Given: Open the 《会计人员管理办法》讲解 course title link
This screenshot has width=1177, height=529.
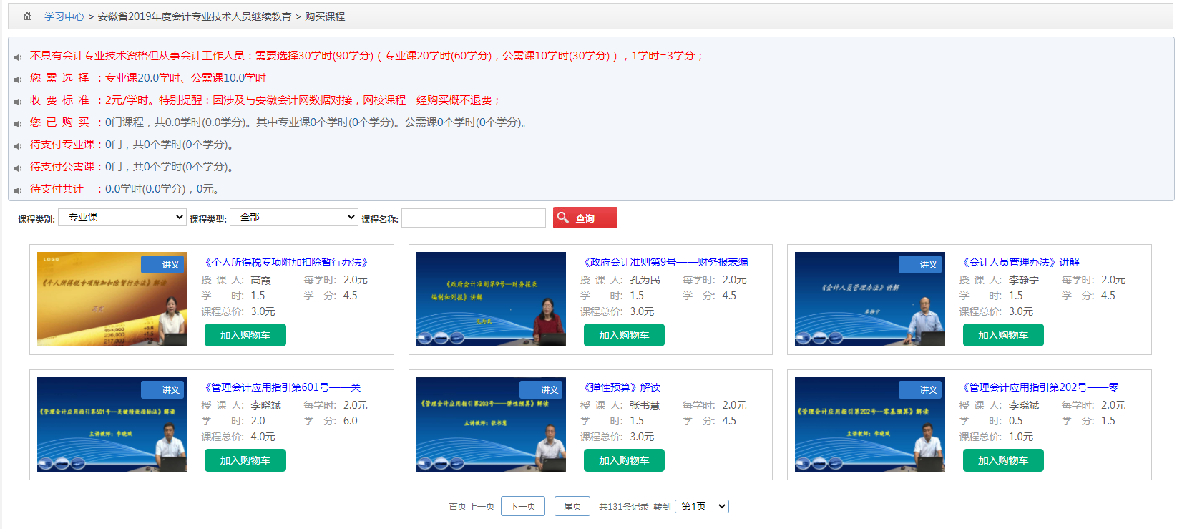Looking at the screenshot, I should (1020, 263).
